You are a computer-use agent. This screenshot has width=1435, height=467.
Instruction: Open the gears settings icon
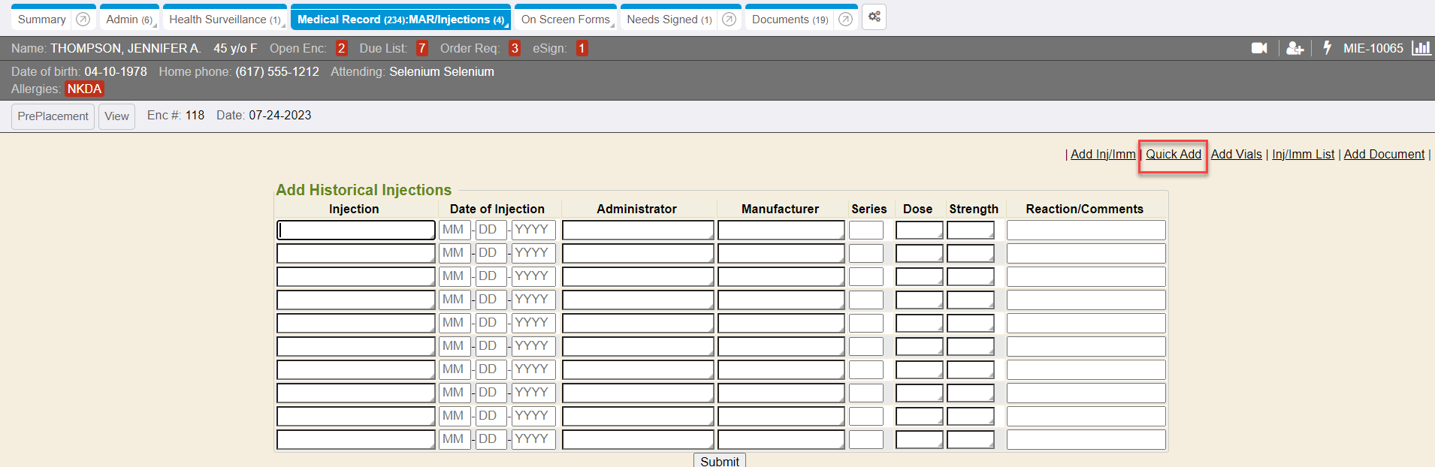(874, 17)
